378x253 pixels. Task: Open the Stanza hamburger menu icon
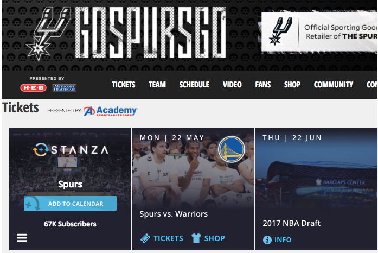22,238
